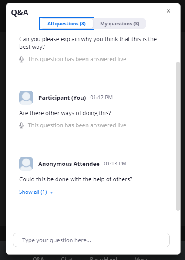Select the Participant (You) name label
185x260 pixels.
62,98
